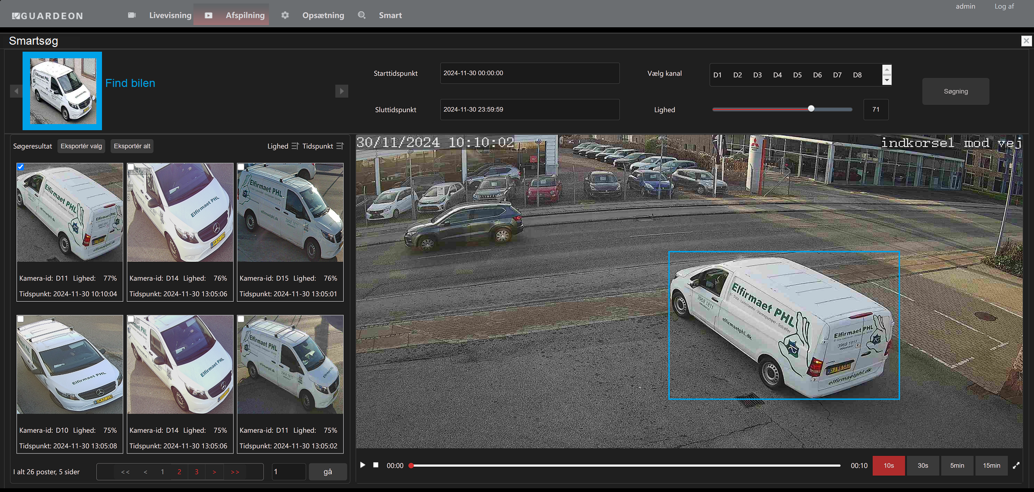This screenshot has height=492, width=1034.
Task: Check result D14 at 13:05:06 with 76%
Action: (x=131, y=167)
